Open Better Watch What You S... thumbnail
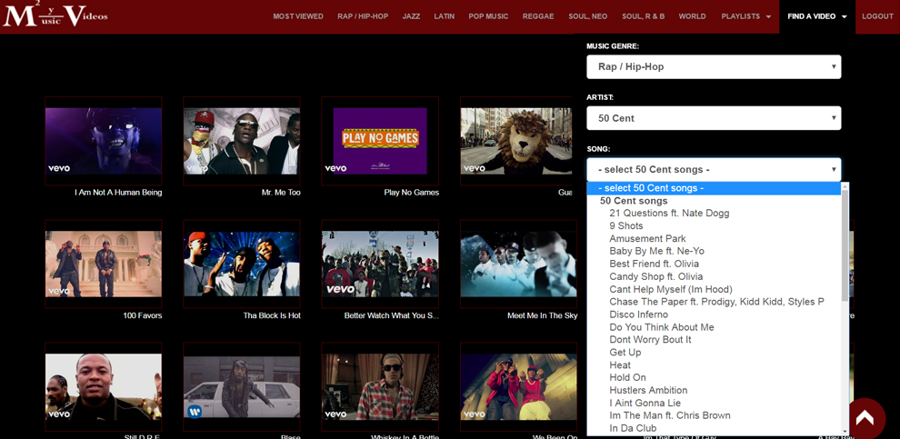The width and height of the screenshot is (900, 439). click(x=380, y=264)
